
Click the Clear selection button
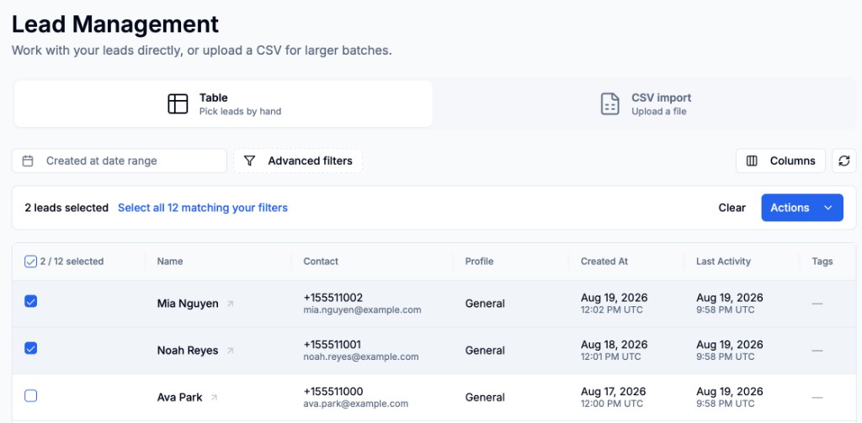[732, 208]
